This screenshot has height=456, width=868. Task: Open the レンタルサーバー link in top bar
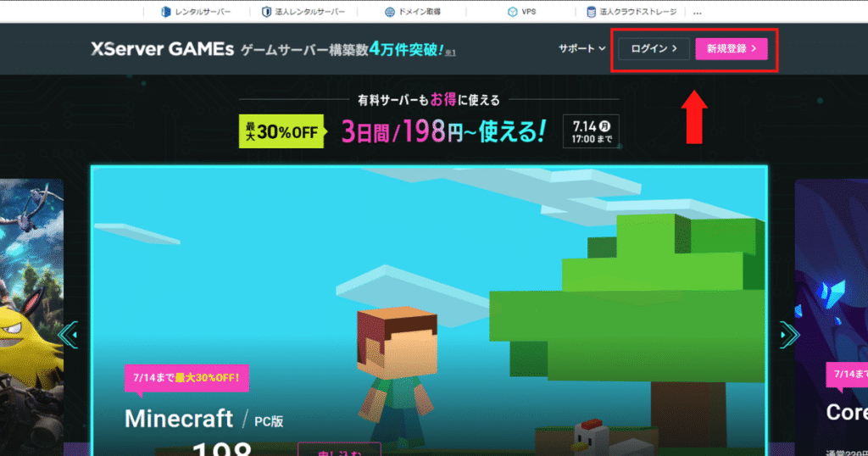coord(196,12)
